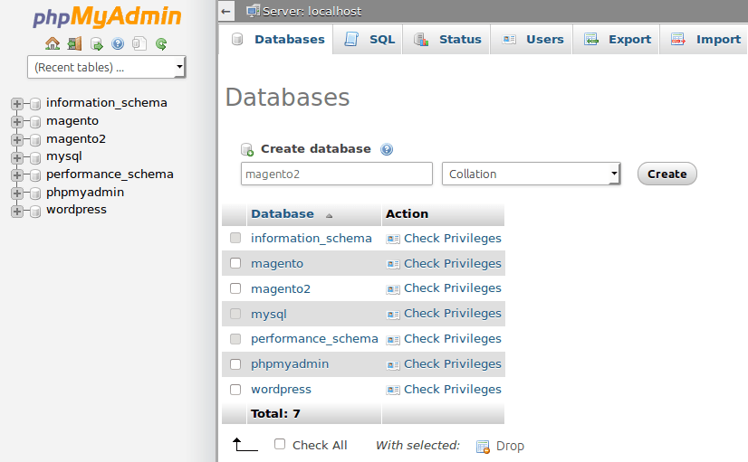Click Check Privileges for phpmyadmin
Image resolution: width=748 pixels, height=462 pixels.
point(452,363)
